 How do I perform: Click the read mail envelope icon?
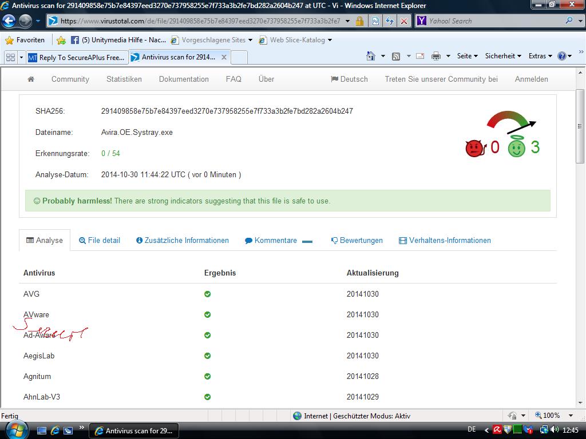click(x=420, y=57)
